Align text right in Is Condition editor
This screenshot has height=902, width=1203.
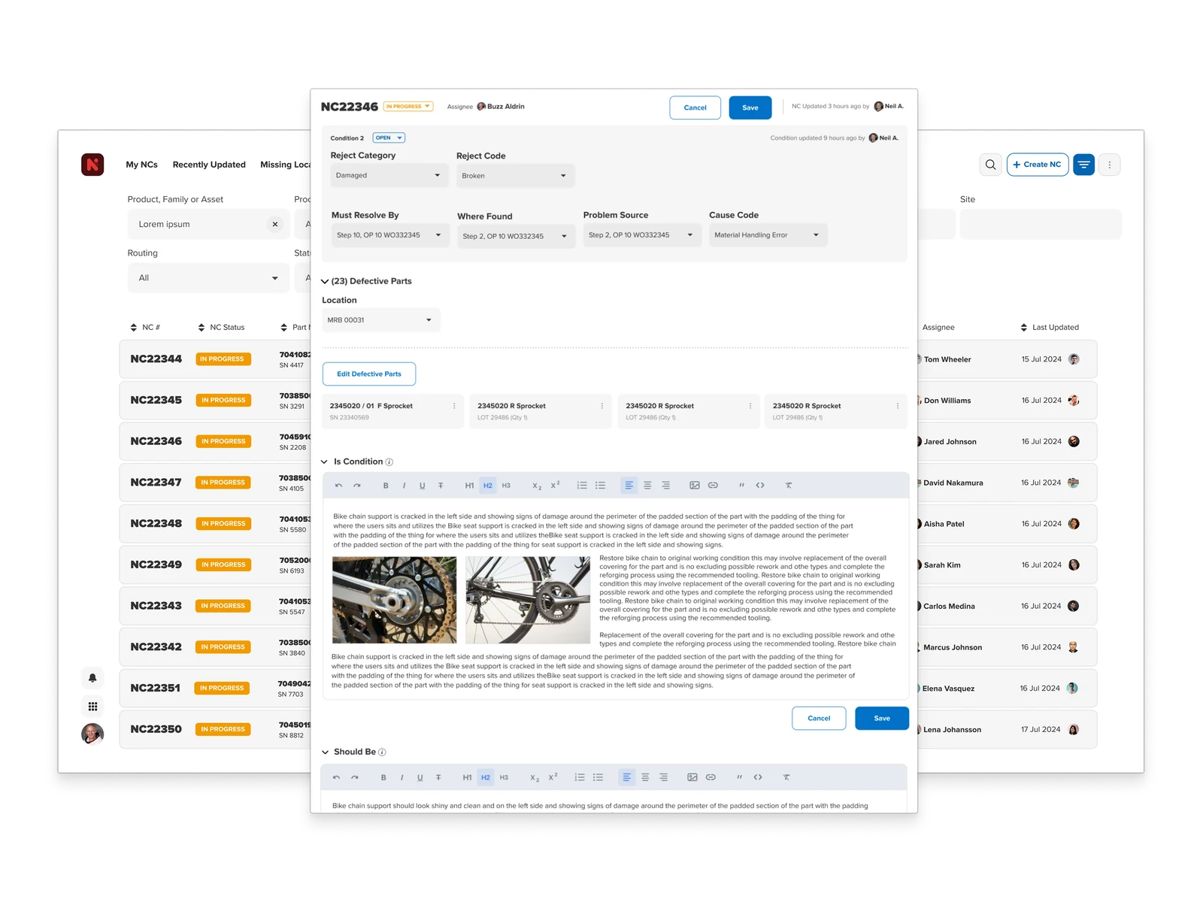665,486
